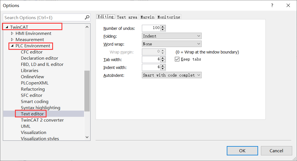Image resolution: width=297 pixels, height=161 pixels.
Task: Switch to the Text area tab
Action: (127, 17)
